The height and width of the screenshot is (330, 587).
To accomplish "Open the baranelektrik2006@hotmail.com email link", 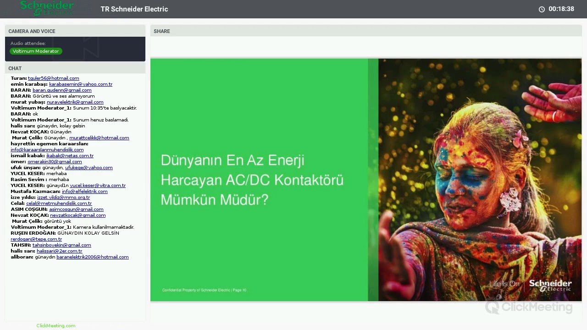I will click(x=93, y=257).
